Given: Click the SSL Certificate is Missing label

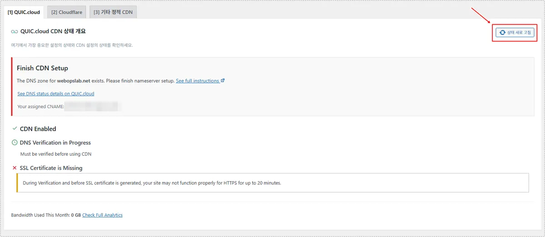Looking at the screenshot, I should [51, 168].
